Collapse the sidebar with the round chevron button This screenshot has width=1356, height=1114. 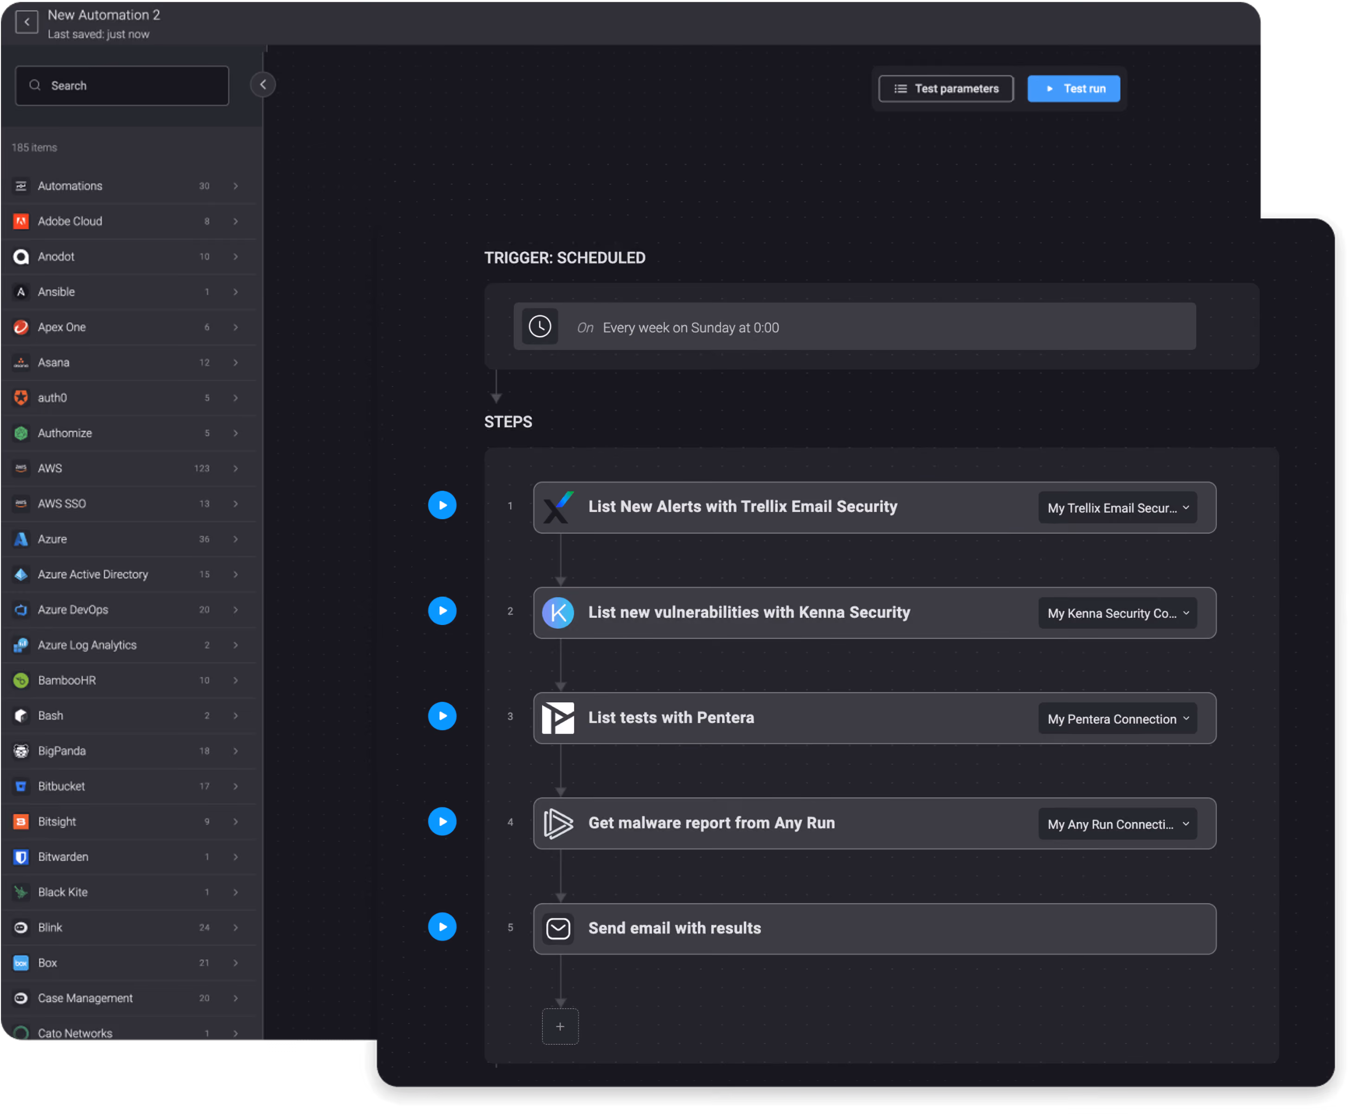pos(263,85)
